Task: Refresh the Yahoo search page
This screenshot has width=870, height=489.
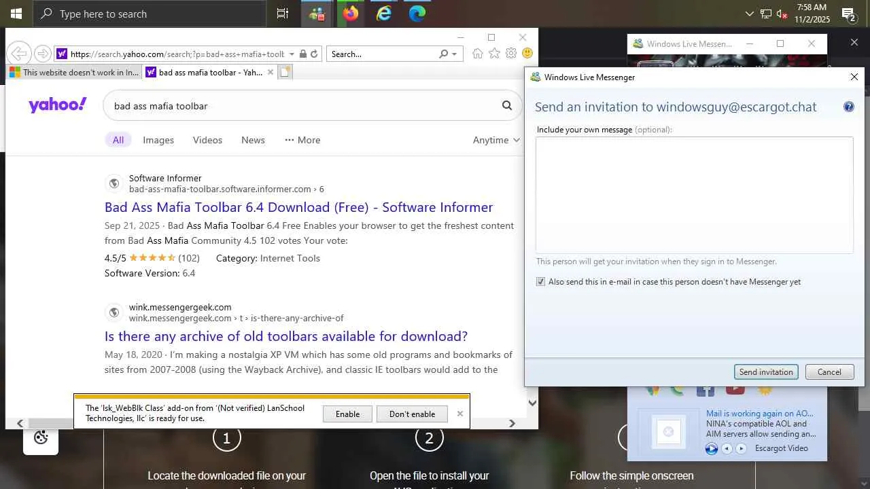Action: point(314,54)
